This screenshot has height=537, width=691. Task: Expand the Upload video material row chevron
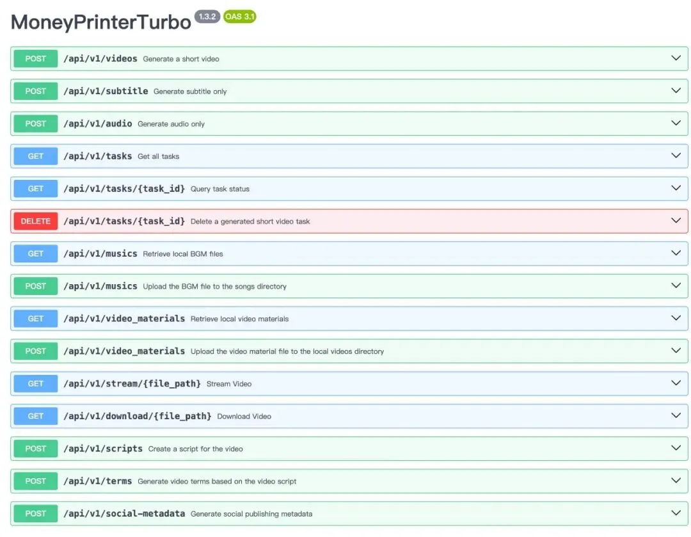676,351
